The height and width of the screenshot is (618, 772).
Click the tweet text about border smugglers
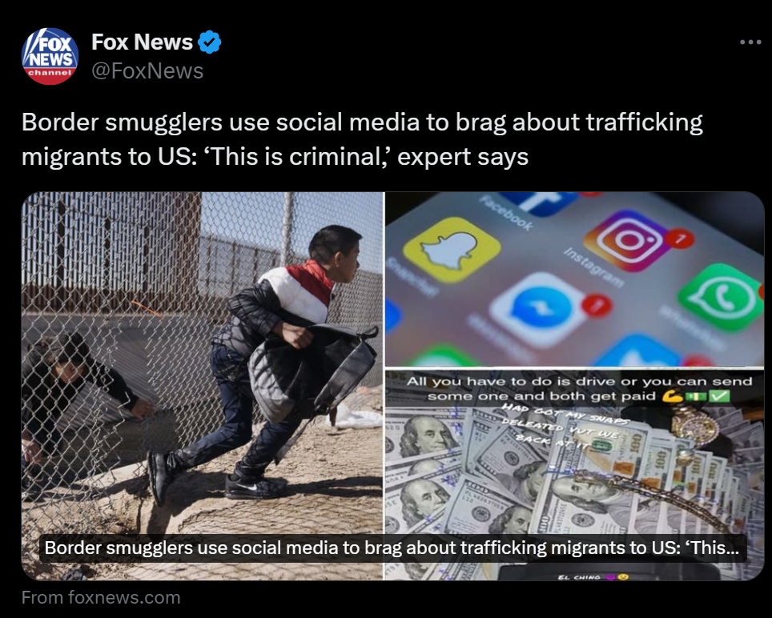coord(362,139)
